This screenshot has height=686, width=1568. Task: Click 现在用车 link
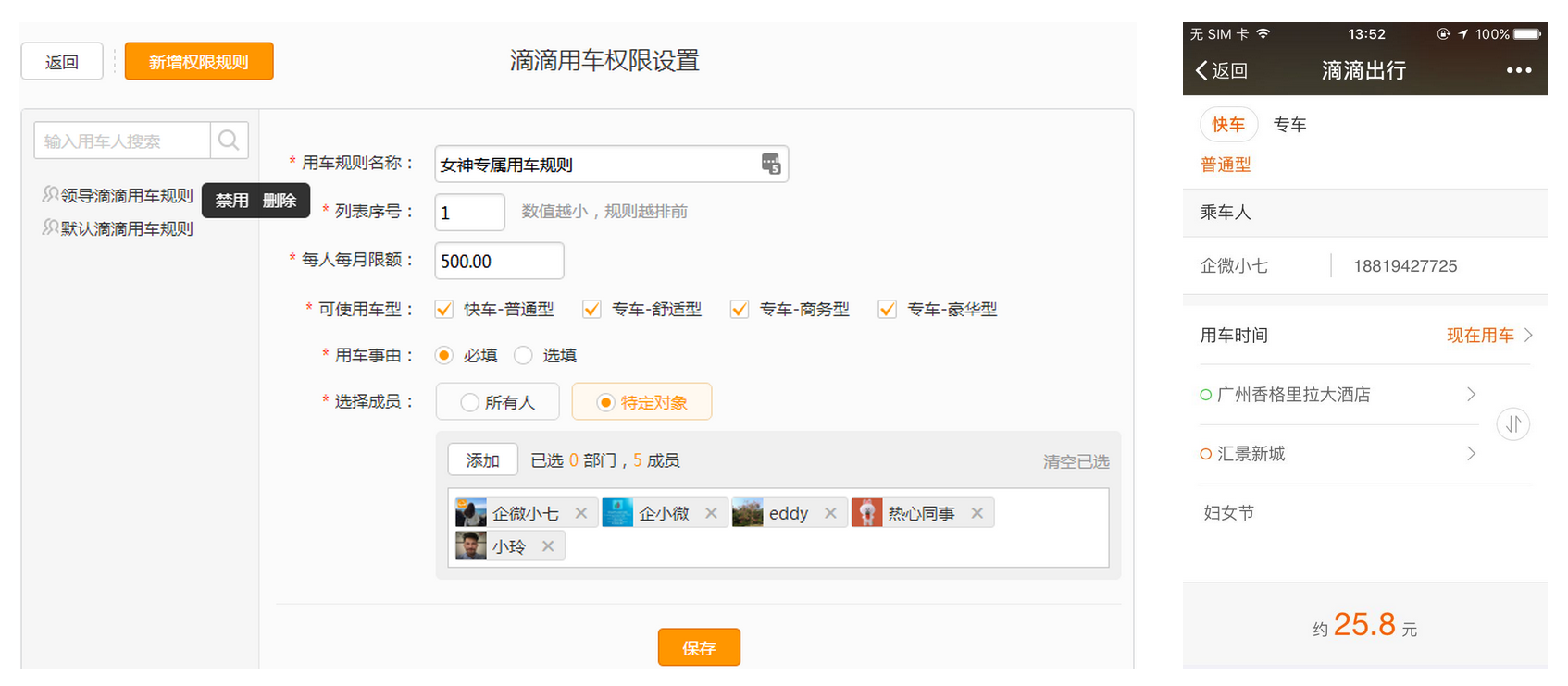(1480, 335)
